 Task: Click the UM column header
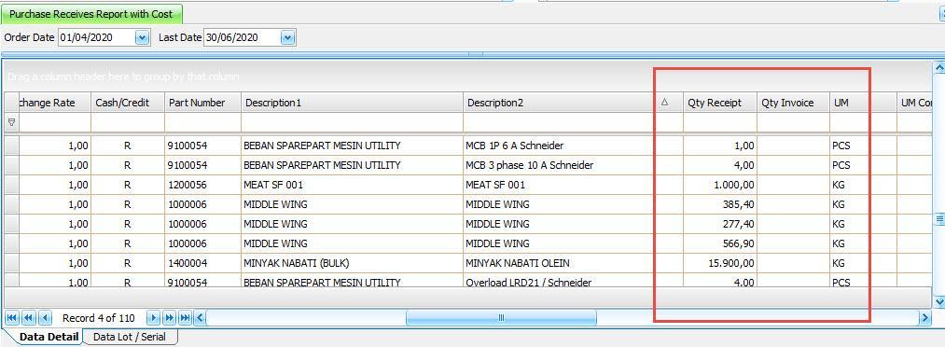coord(863,103)
